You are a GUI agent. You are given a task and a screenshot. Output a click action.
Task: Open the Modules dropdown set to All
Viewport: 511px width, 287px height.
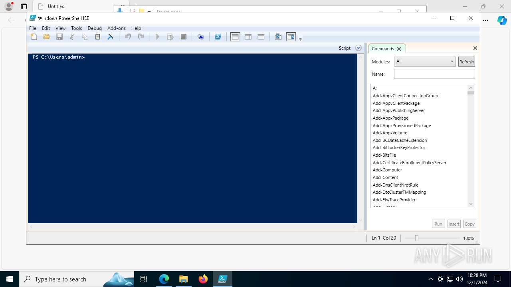[x=425, y=61]
